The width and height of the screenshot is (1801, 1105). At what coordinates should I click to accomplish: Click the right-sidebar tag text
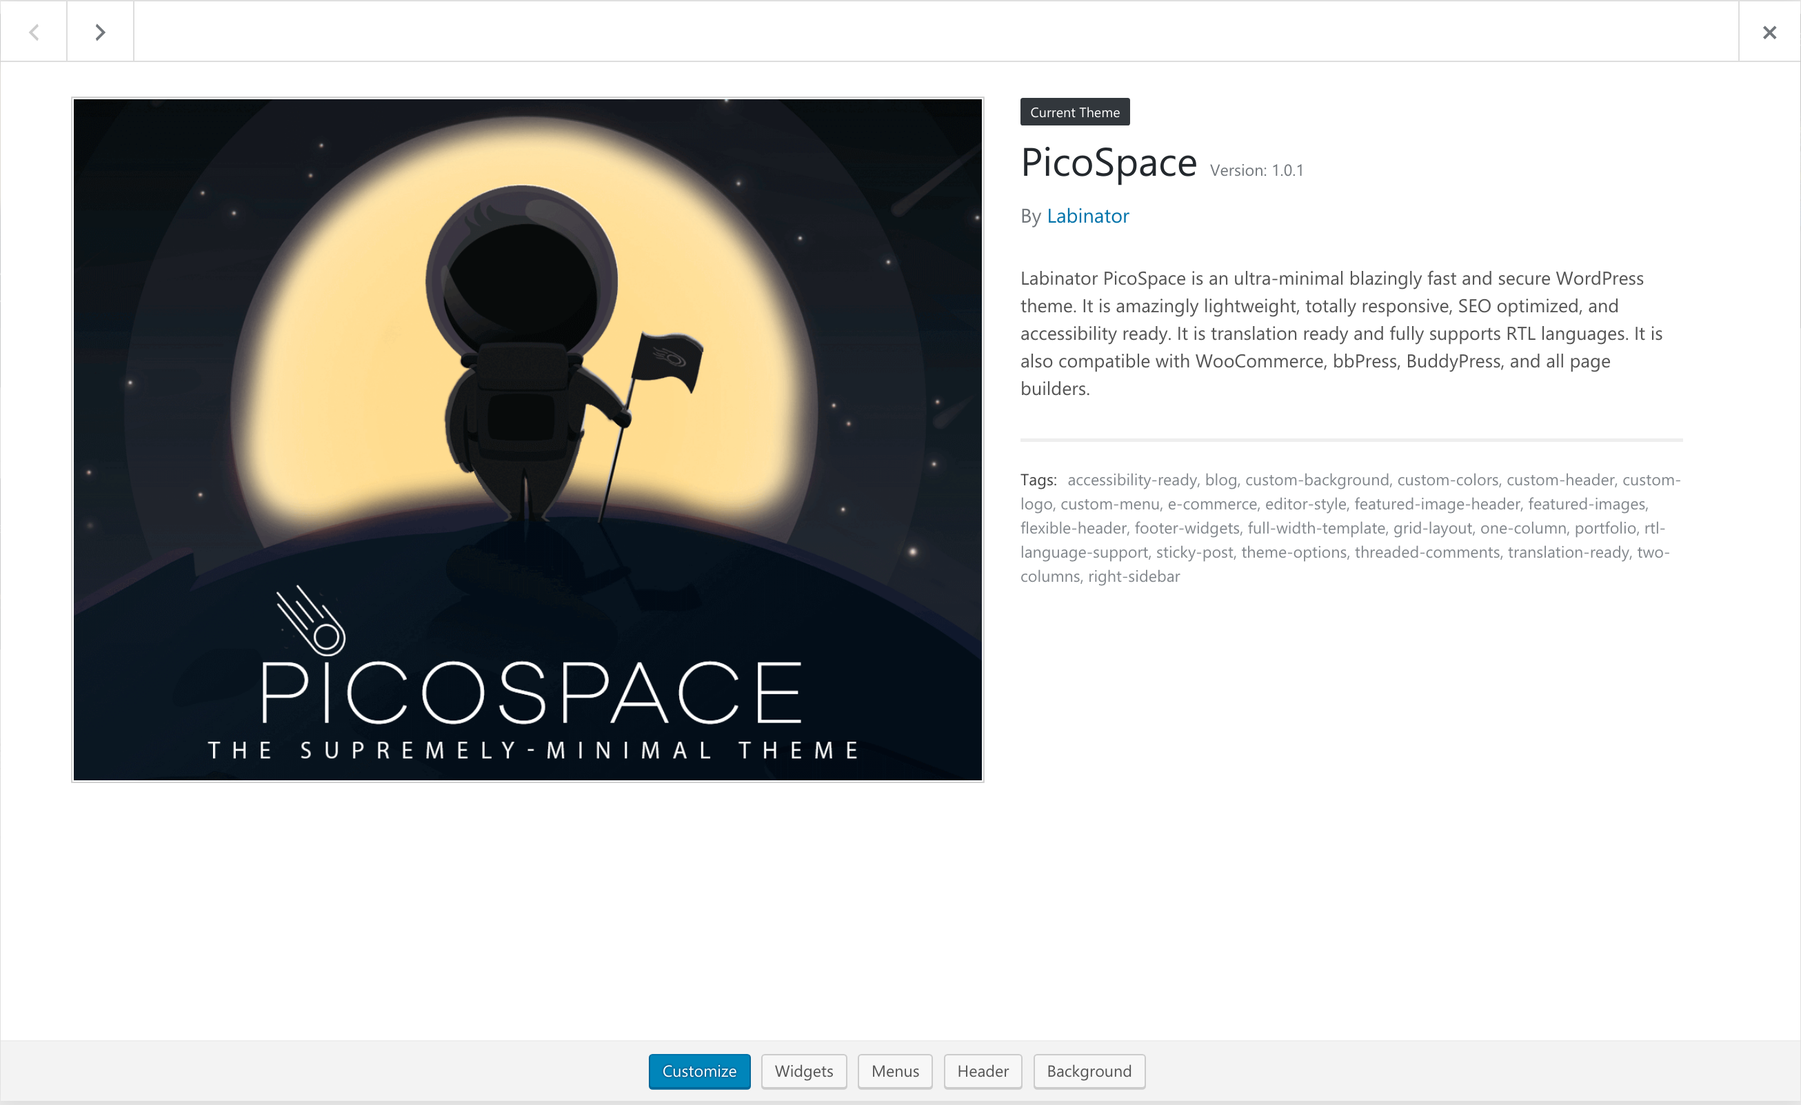coord(1134,576)
